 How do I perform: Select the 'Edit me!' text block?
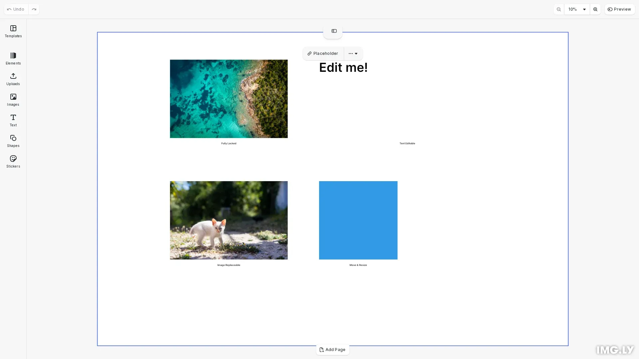[343, 67]
